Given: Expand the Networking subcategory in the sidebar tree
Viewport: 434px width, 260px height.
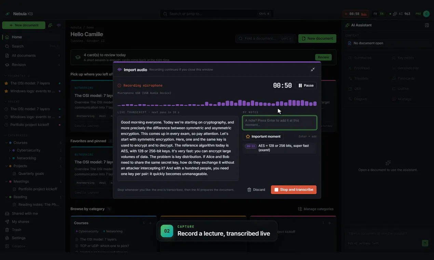Looking at the screenshot, I should coord(10,158).
